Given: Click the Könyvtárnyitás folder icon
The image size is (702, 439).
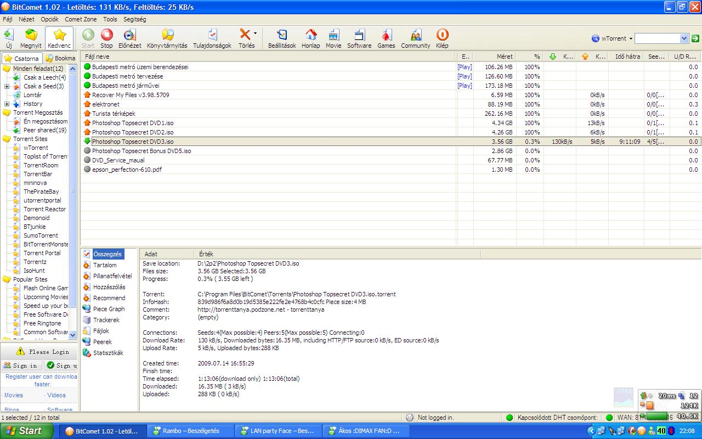Looking at the screenshot, I should [167, 38].
